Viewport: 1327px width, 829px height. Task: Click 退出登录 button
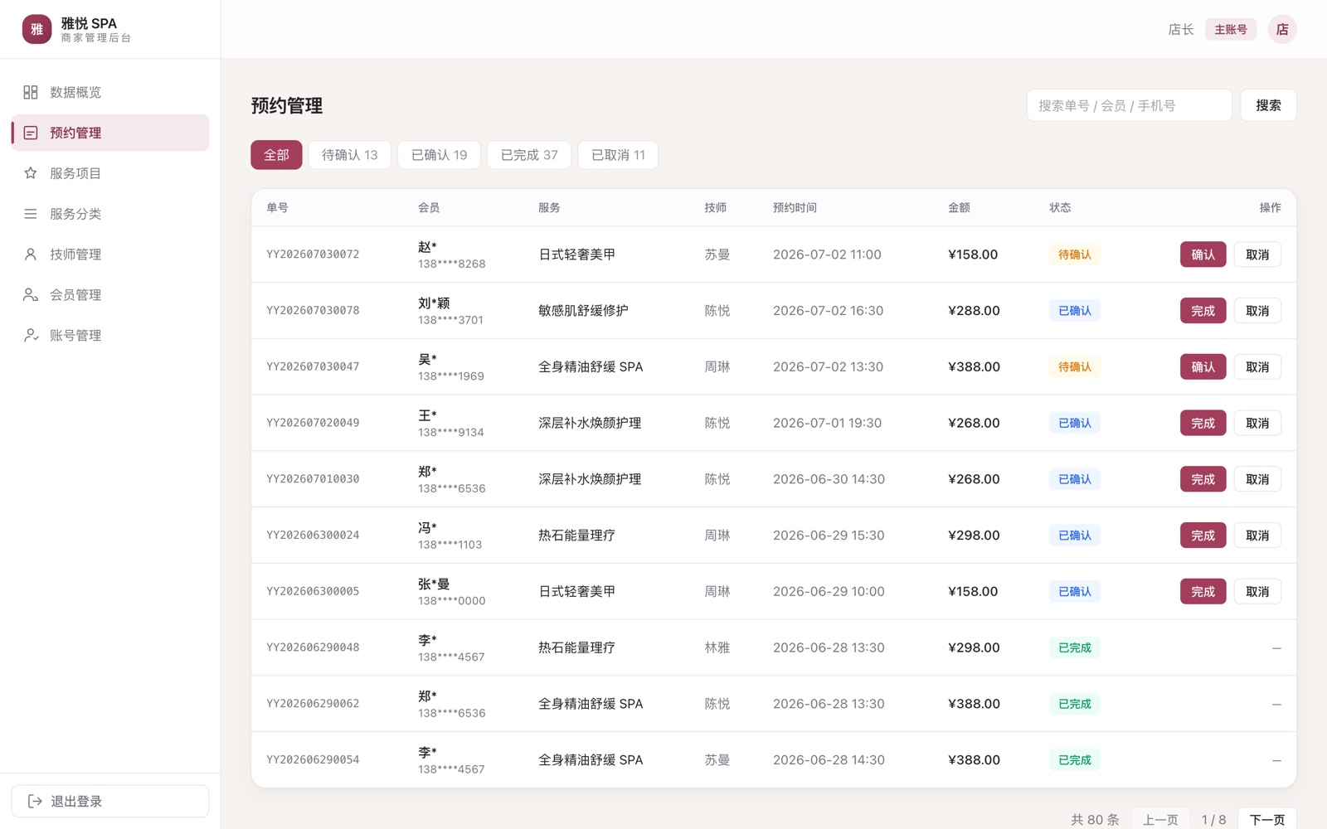pyautogui.click(x=110, y=801)
